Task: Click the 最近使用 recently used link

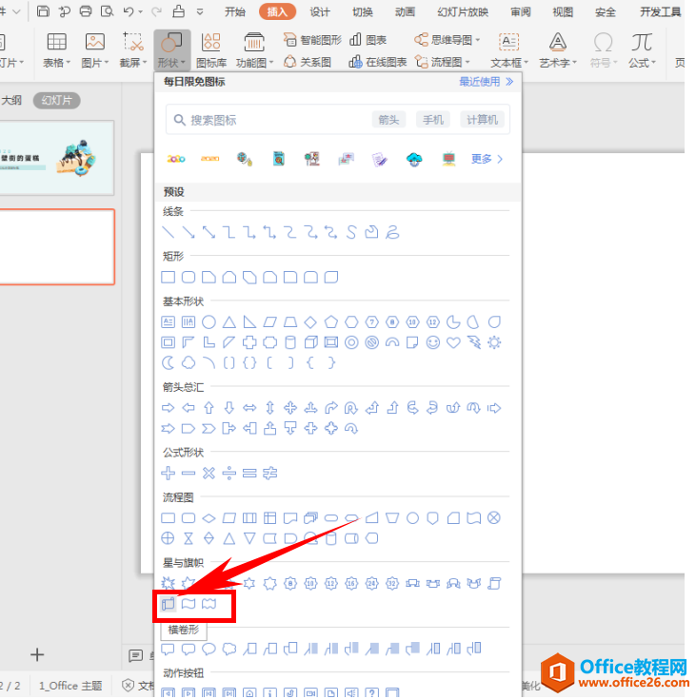Action: (x=487, y=82)
